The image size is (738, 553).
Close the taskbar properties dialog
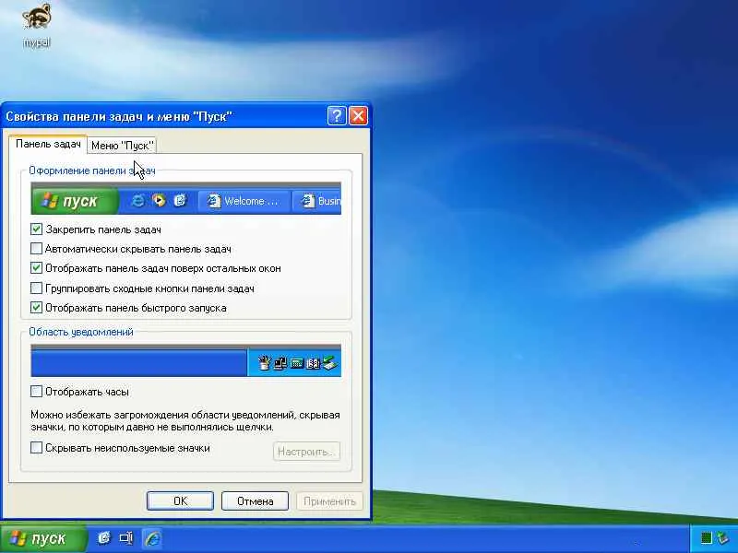pyautogui.click(x=358, y=116)
